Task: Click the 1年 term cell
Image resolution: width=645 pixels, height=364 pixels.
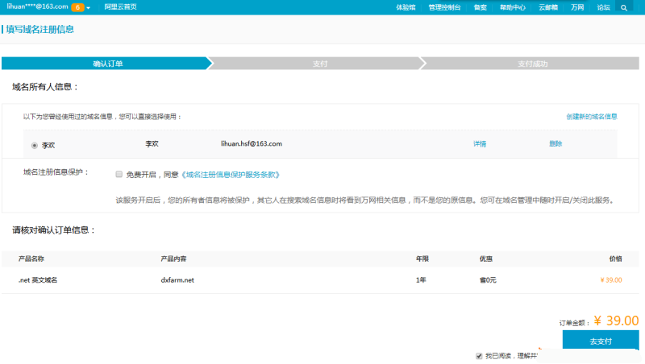Action: point(421,280)
